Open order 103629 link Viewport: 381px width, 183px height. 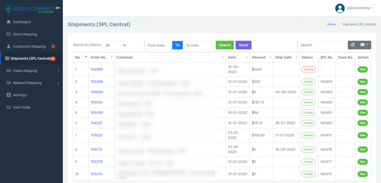click(97, 135)
